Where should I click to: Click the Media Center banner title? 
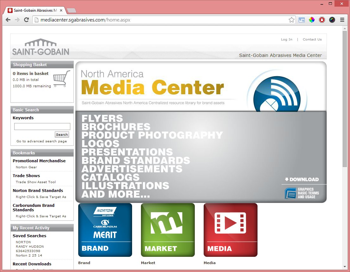(x=152, y=87)
